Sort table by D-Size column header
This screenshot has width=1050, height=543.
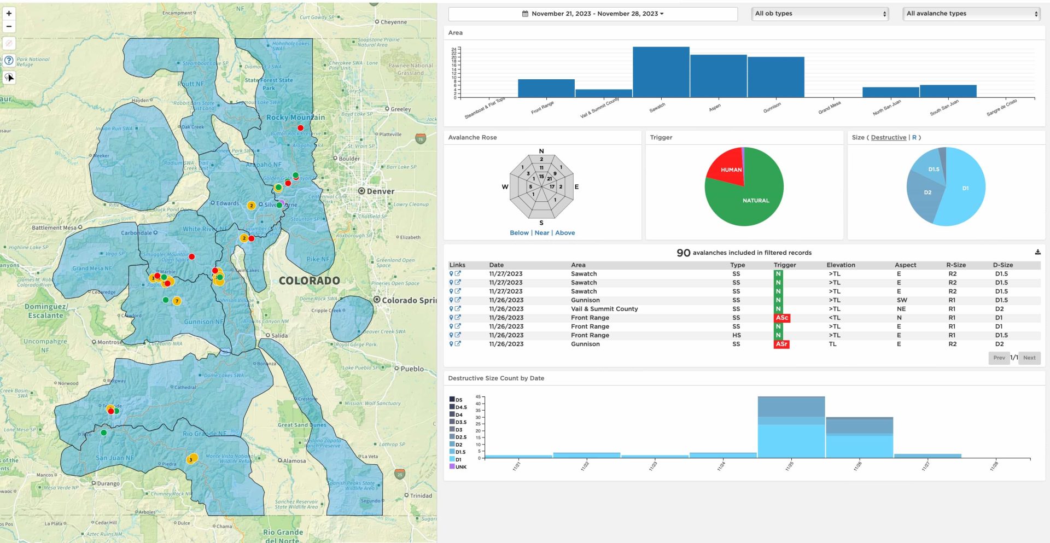1003,265
